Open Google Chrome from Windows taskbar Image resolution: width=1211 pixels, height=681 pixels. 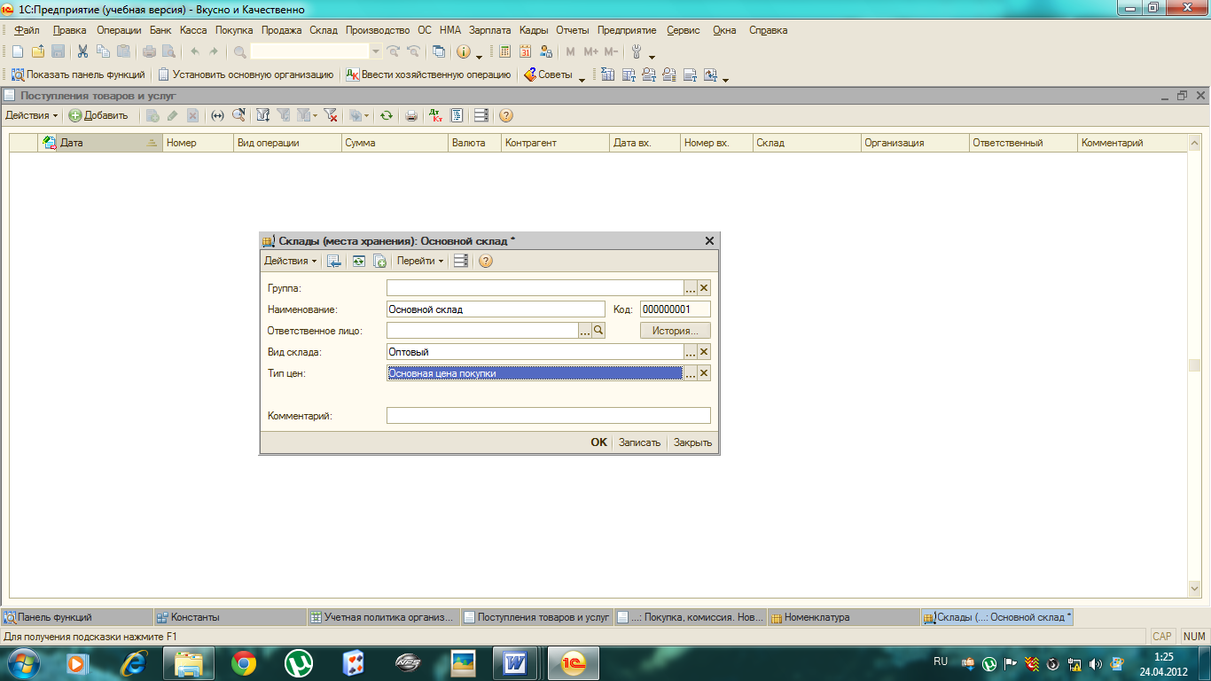point(244,662)
